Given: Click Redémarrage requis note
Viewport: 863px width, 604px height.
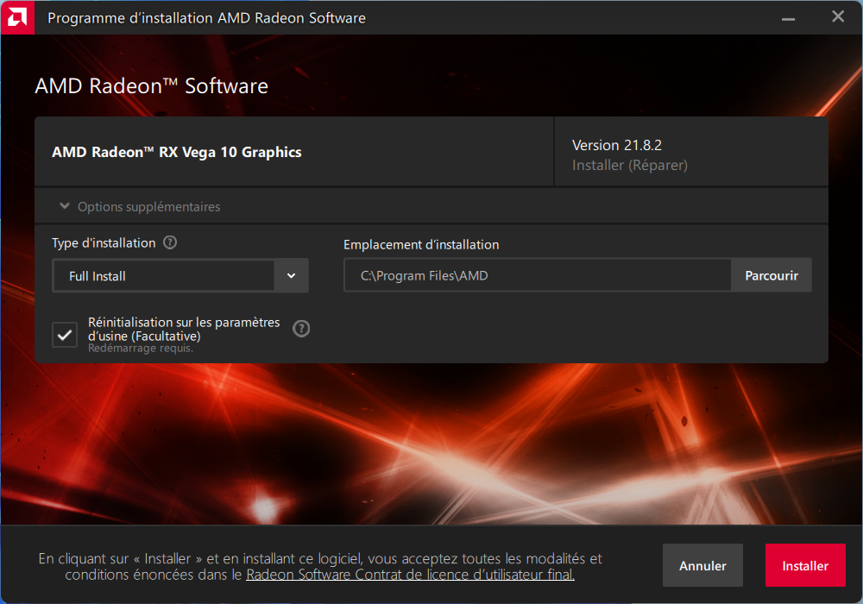Looking at the screenshot, I should (x=141, y=349).
